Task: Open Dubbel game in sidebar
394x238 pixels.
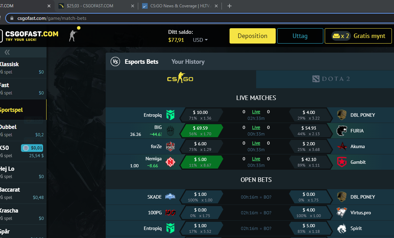Action: click(x=23, y=131)
